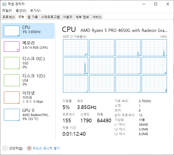Screen dimensions: 174x155
Task: Go to the 사용자 tab
Action: click(x=67, y=17)
